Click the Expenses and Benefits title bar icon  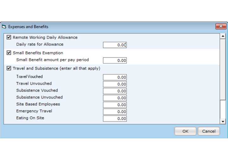click(4, 27)
